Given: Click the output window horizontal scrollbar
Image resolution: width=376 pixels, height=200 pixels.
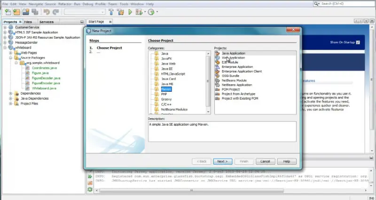Looking at the screenshot, I should 191,191.
